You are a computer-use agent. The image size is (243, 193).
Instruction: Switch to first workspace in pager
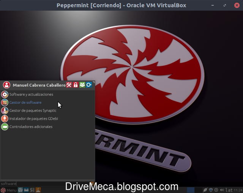click(191, 190)
